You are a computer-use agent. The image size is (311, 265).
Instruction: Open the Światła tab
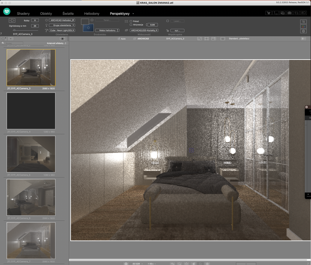point(68,14)
